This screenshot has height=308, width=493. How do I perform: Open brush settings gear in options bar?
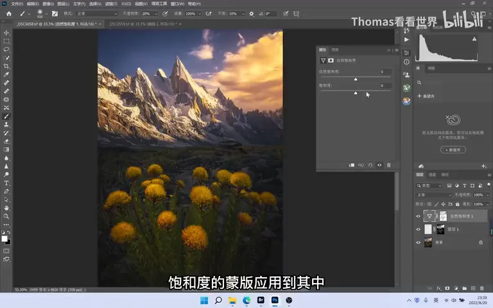252,14
